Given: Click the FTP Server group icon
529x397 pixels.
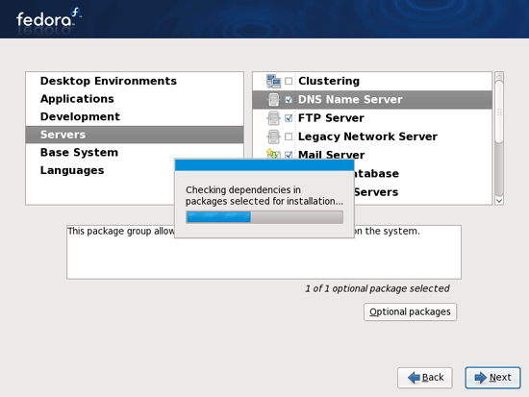Looking at the screenshot, I should coord(273,118).
